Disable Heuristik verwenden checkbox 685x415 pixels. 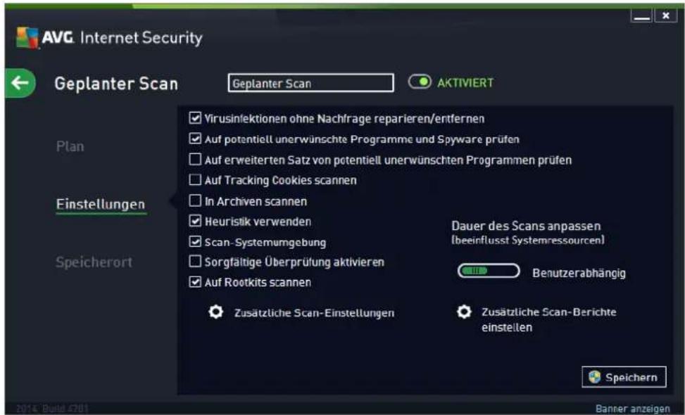click(x=195, y=221)
